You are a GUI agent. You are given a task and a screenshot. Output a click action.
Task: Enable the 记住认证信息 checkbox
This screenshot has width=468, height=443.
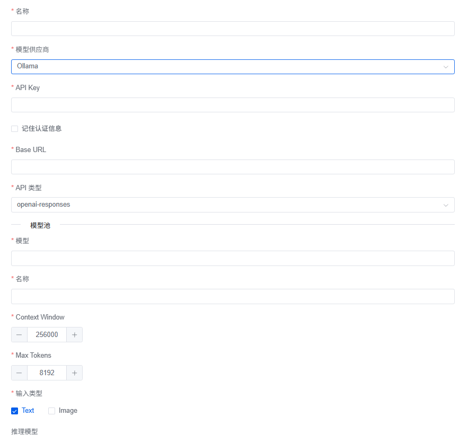tap(15, 129)
